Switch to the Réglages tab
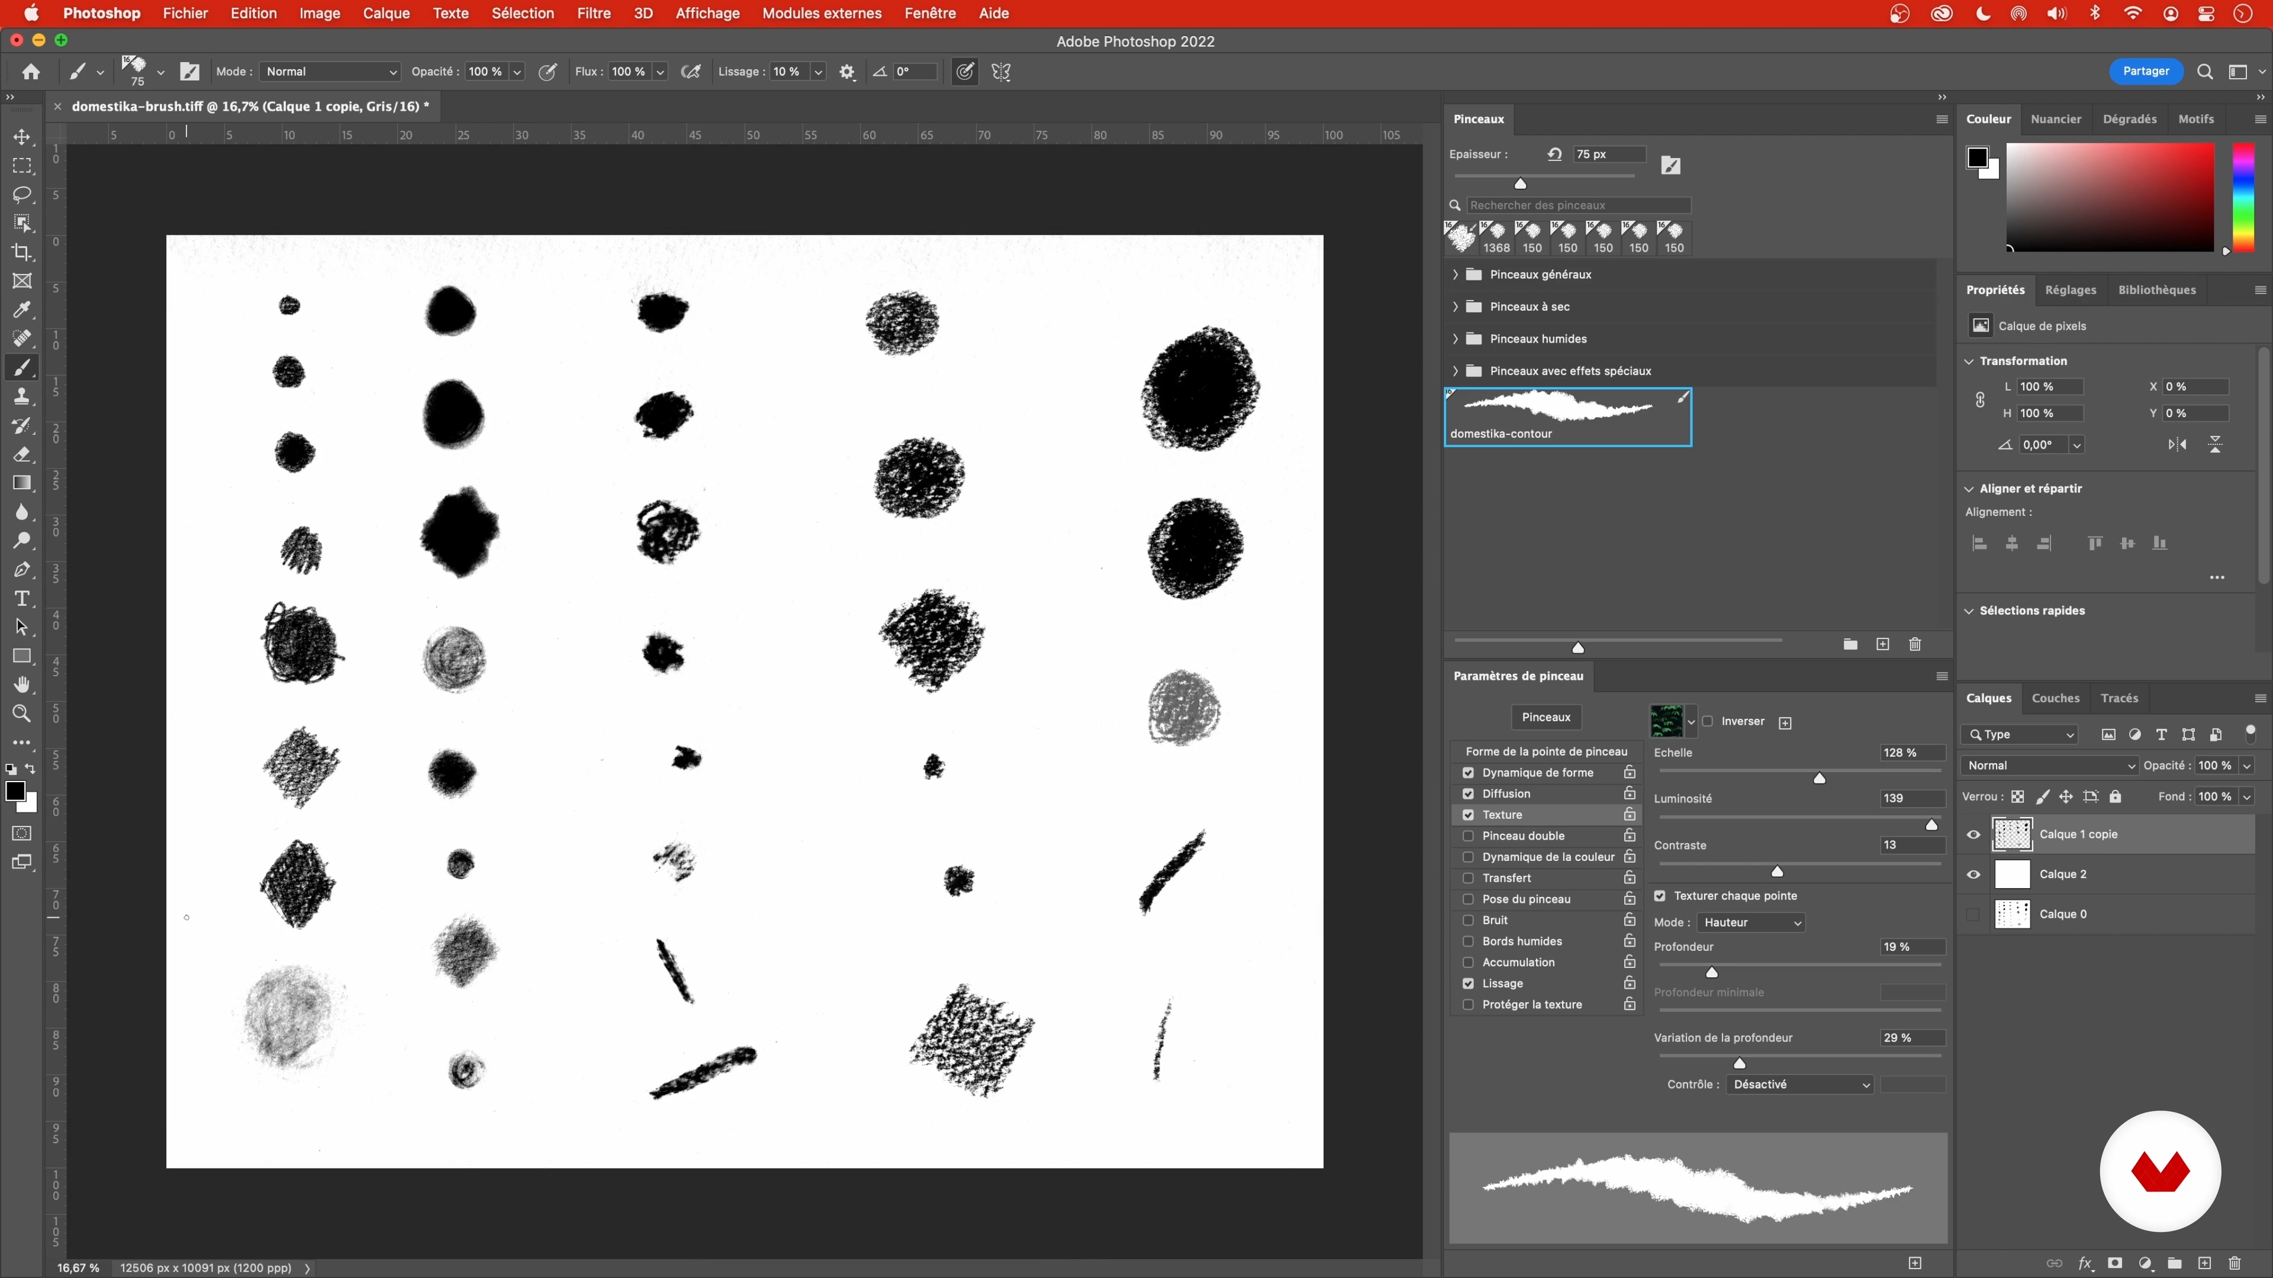Screen dimensions: 2273x1278 (2070, 290)
